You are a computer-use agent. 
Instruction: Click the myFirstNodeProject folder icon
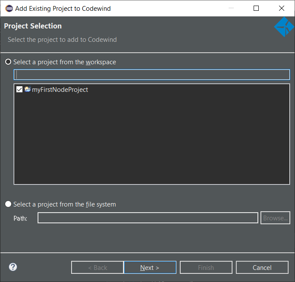click(28, 89)
